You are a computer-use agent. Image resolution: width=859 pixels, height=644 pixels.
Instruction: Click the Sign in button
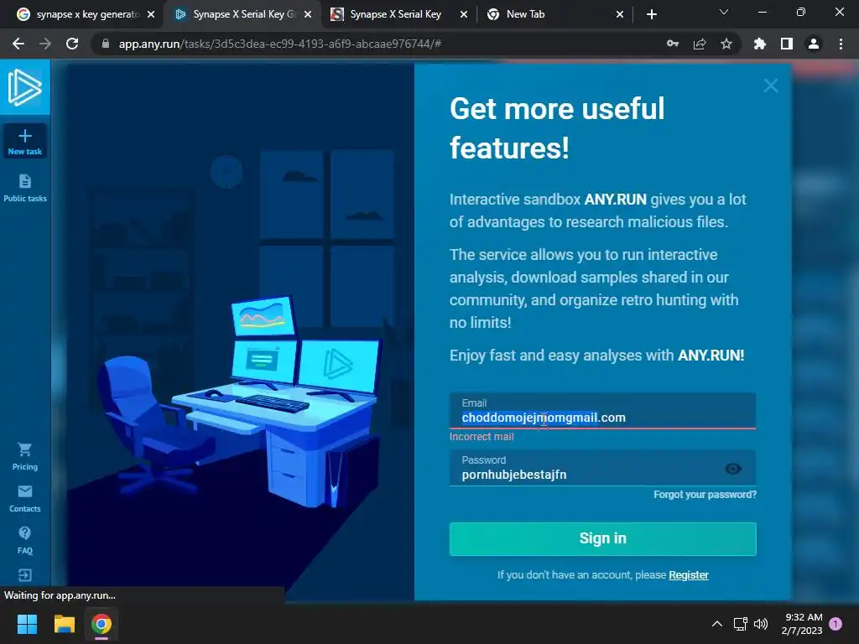[602, 539]
